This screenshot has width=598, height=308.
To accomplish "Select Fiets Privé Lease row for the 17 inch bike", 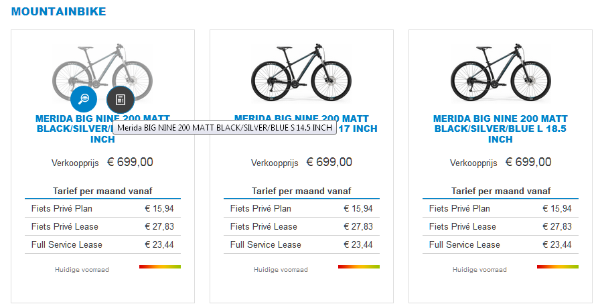I will tap(301, 227).
